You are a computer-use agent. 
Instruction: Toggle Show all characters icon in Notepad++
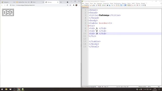tap(123, 5)
